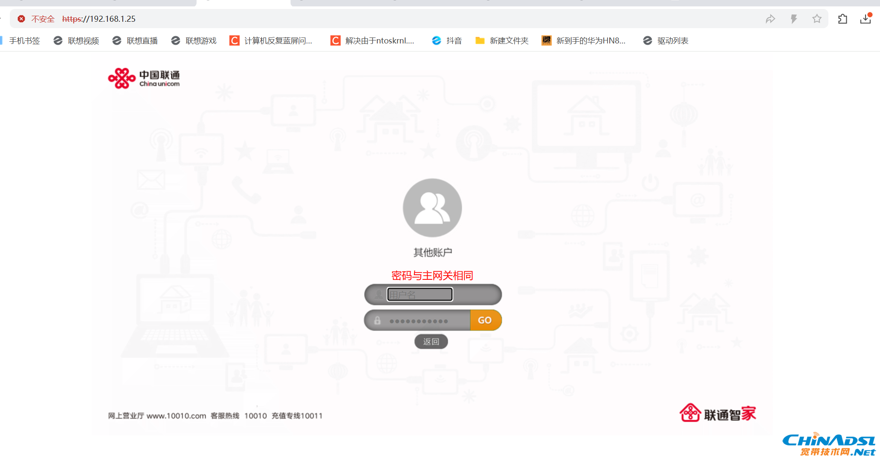Open the downloads icon
This screenshot has height=460, width=880.
(866, 19)
